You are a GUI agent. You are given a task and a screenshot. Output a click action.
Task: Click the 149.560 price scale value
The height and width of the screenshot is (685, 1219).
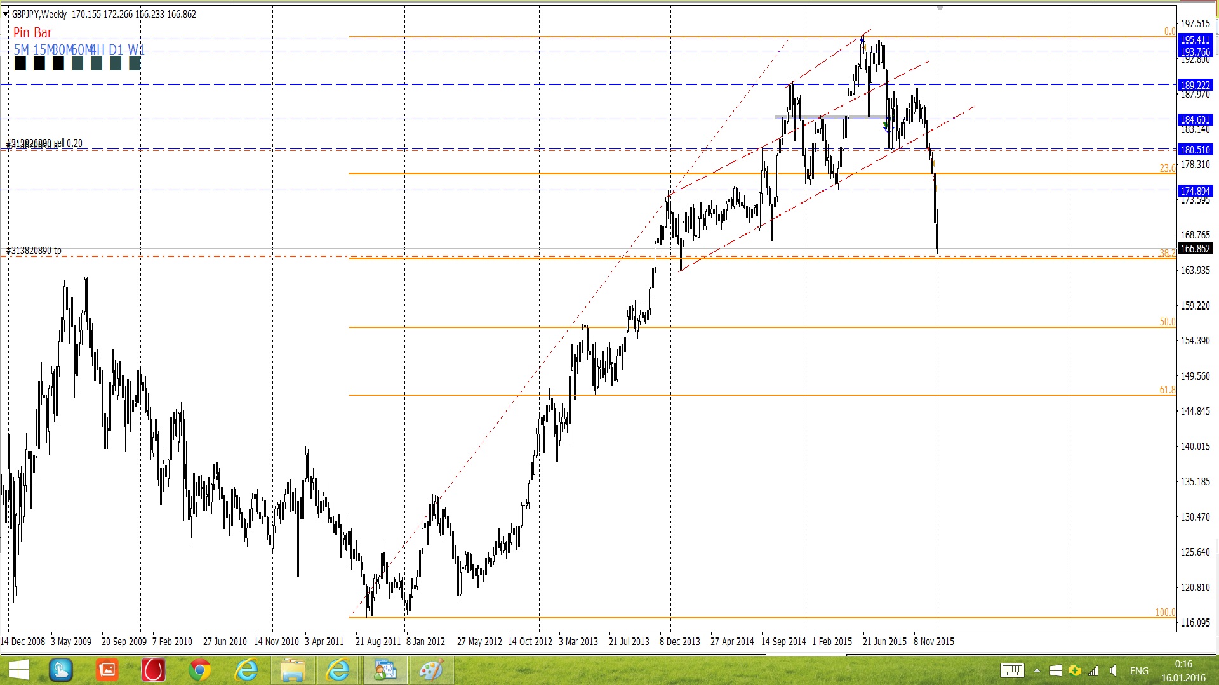coord(1195,376)
